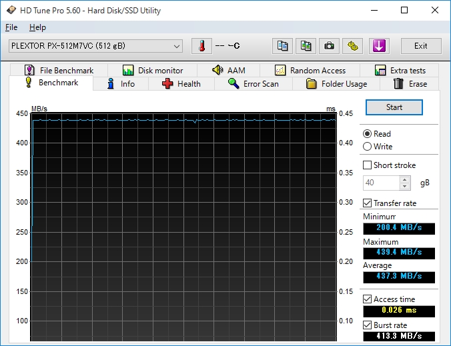This screenshot has width=451, height=346.
Task: Close the HD Tune Pro window
Action: coord(435,11)
